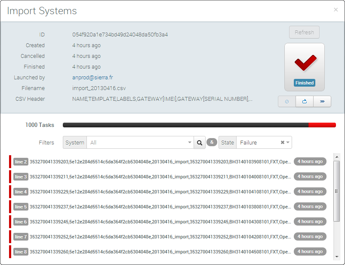The height and width of the screenshot is (265, 345).
Task: Click the truncated CSV Header value text
Action: point(162,99)
